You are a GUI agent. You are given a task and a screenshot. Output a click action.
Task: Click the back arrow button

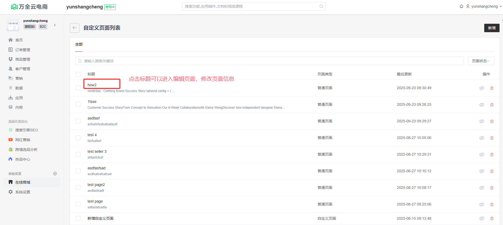point(75,28)
